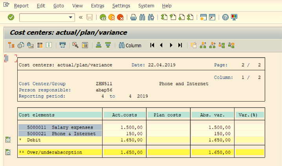The image size is (282, 166).
Task: Click the blue Help question-mark icon
Action: (225, 17)
